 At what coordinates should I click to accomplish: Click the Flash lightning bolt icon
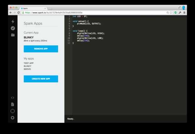coord(13,21)
